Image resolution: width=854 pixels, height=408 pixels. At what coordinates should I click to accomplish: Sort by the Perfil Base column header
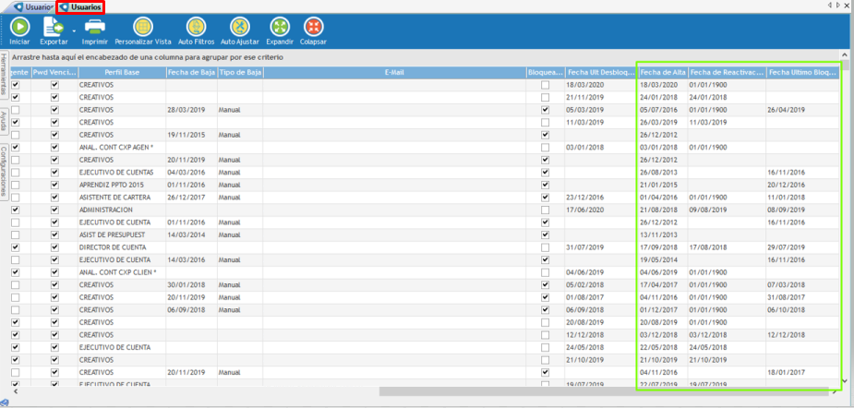[121, 72]
